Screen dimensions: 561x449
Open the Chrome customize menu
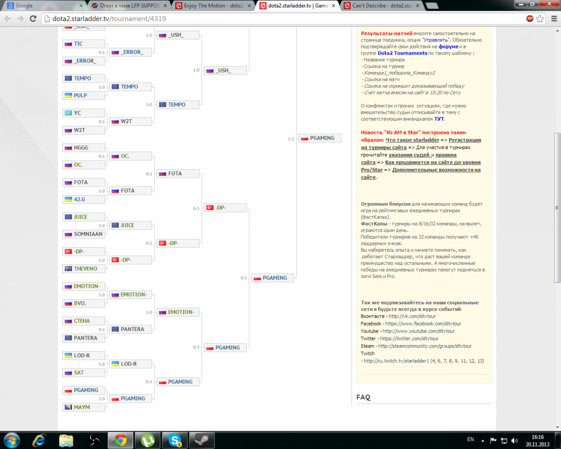click(x=553, y=19)
